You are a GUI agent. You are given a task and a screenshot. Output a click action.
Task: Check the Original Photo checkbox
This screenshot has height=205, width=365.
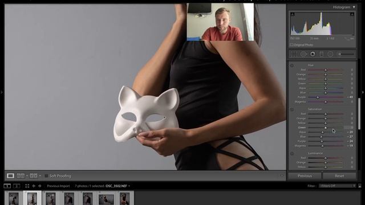(x=291, y=44)
